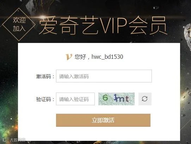The image size is (191, 144).
Task: Click the asteroid rock at the right edge
Action: tap(187, 35)
